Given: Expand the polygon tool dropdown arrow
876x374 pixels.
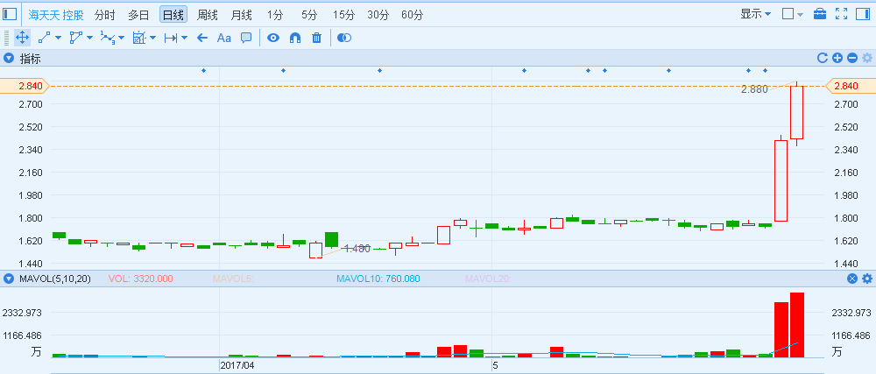Looking at the screenshot, I should point(90,39).
